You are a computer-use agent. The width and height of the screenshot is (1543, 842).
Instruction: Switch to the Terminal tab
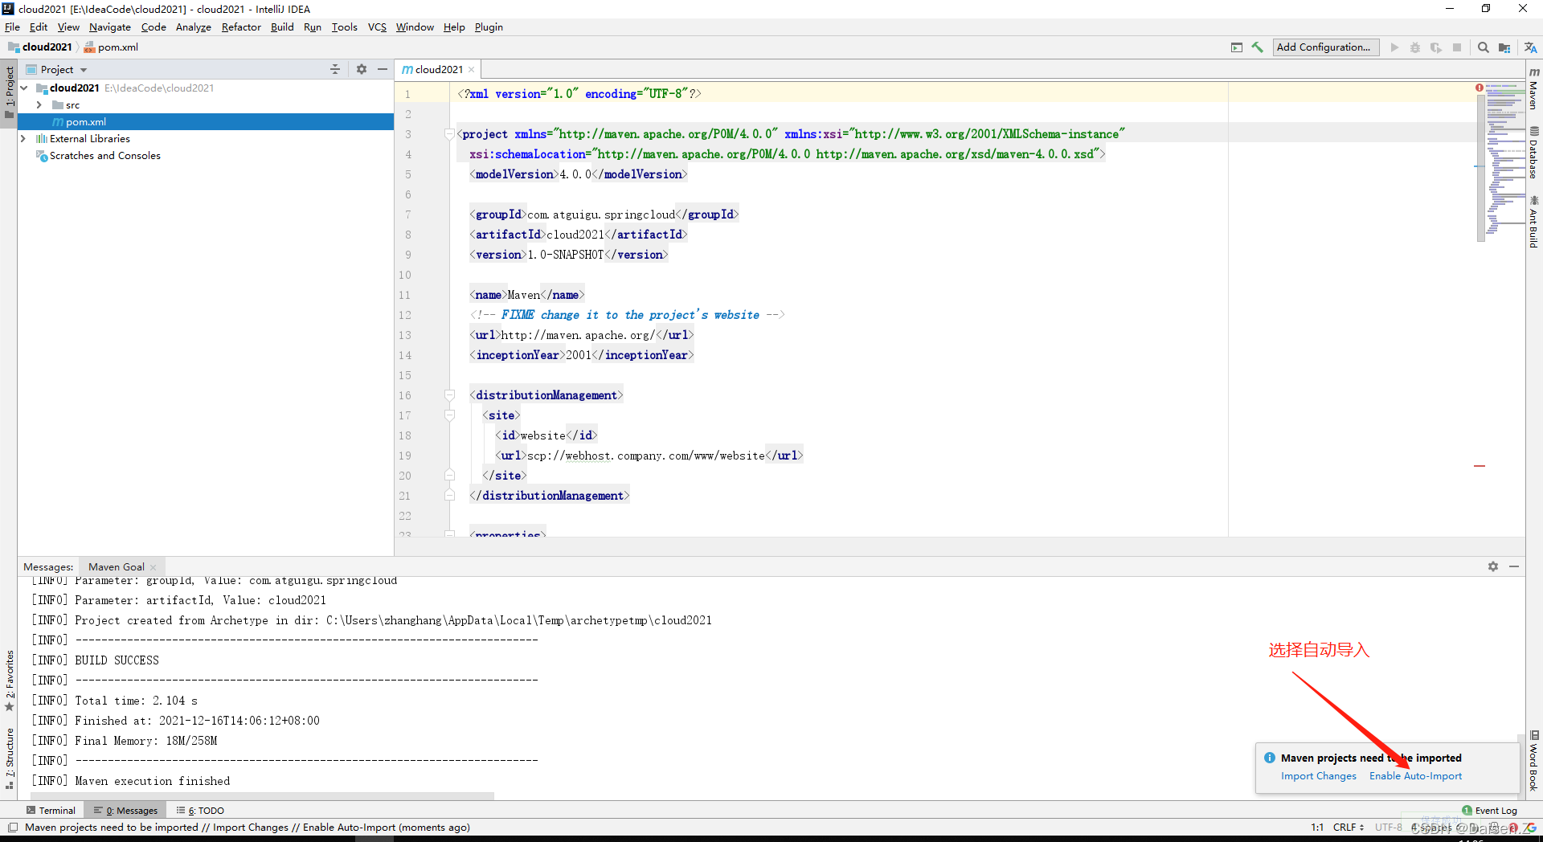51,811
